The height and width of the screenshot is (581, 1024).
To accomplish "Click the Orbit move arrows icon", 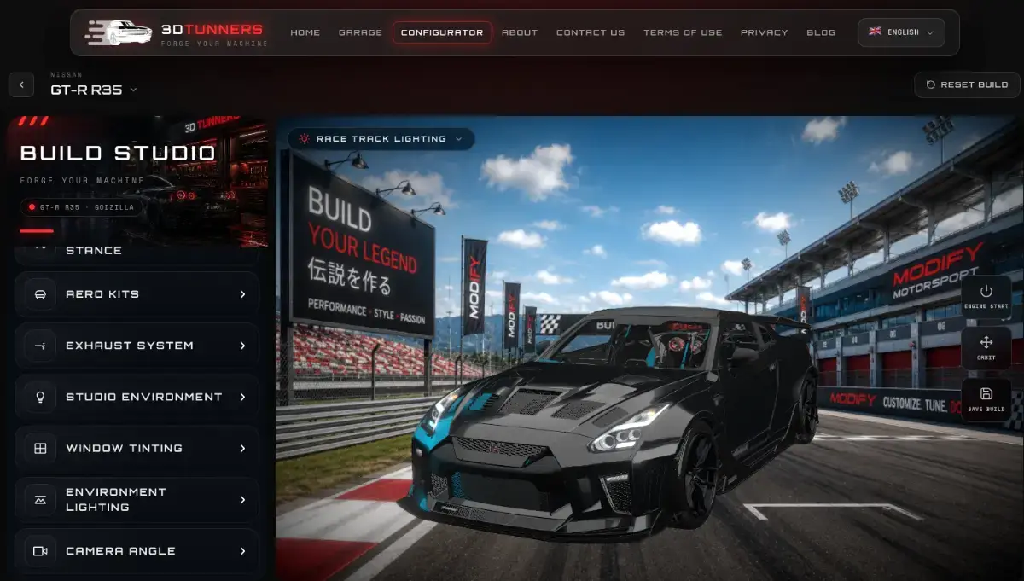I will [x=986, y=342].
